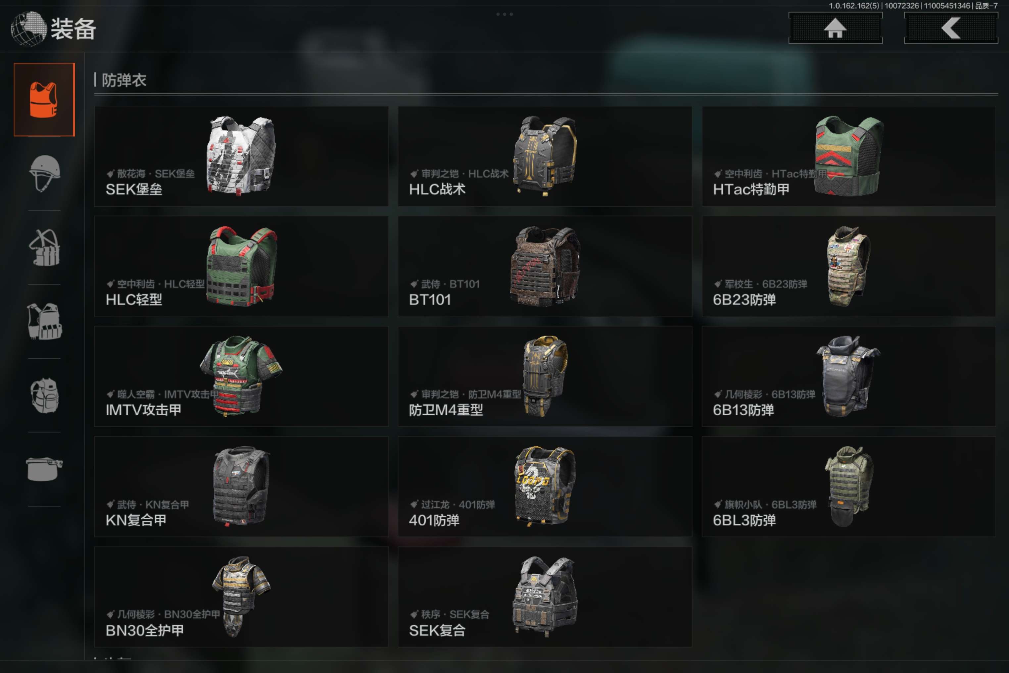Open the backpack category in sidebar
This screenshot has height=673, width=1009.
pyautogui.click(x=44, y=395)
